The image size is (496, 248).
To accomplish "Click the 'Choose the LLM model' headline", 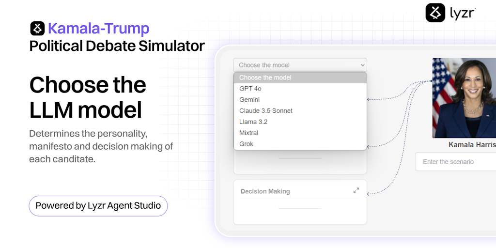I will coord(88,97).
